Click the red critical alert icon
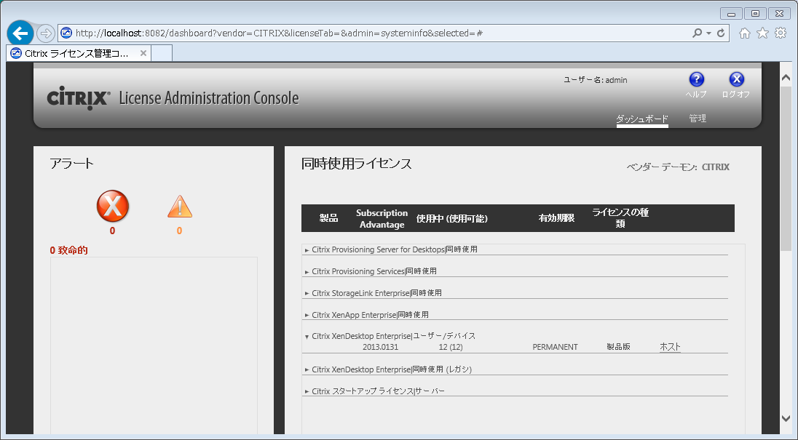Viewport: 798px width, 440px height. [x=113, y=207]
